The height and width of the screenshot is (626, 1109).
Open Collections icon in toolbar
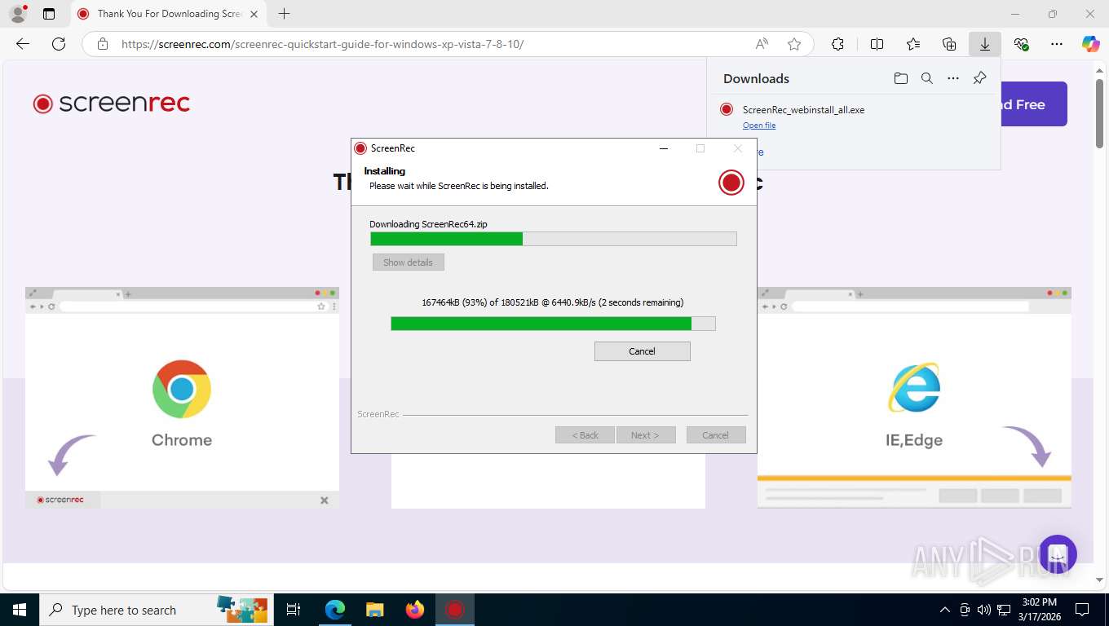[949, 44]
